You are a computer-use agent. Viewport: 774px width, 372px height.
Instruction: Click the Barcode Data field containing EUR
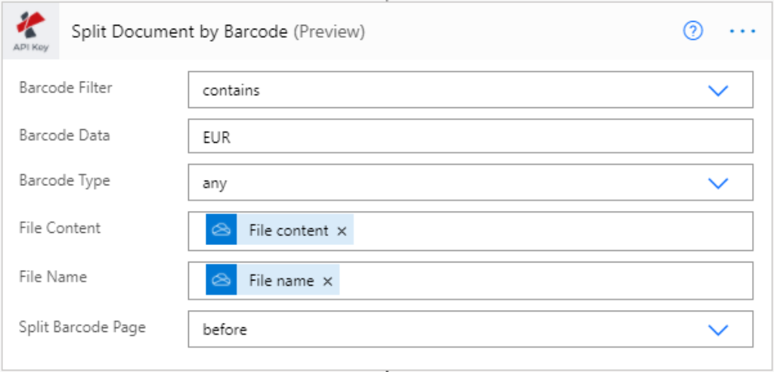point(470,137)
